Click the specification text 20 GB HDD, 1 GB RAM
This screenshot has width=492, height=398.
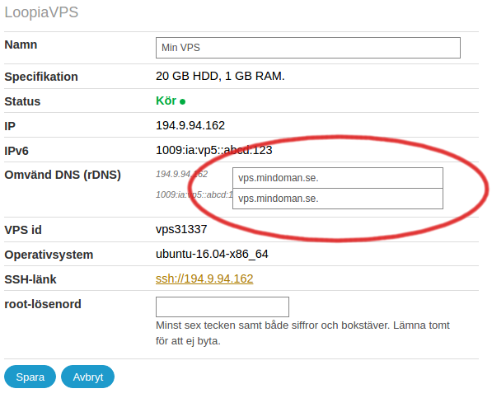point(220,76)
